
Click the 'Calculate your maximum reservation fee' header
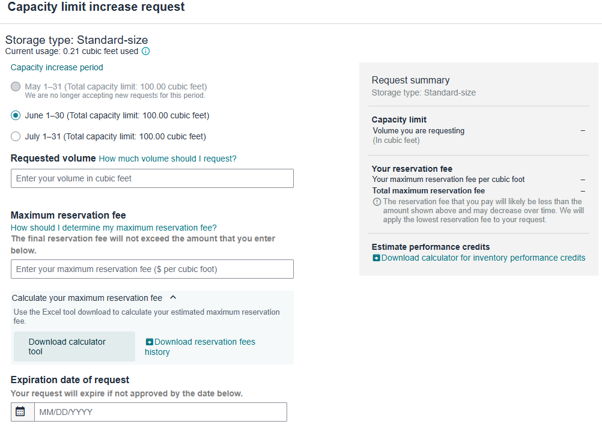coord(87,298)
